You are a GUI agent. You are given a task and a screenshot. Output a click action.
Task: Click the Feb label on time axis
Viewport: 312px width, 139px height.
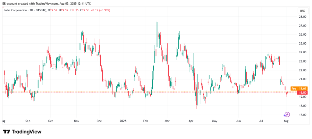145,121
